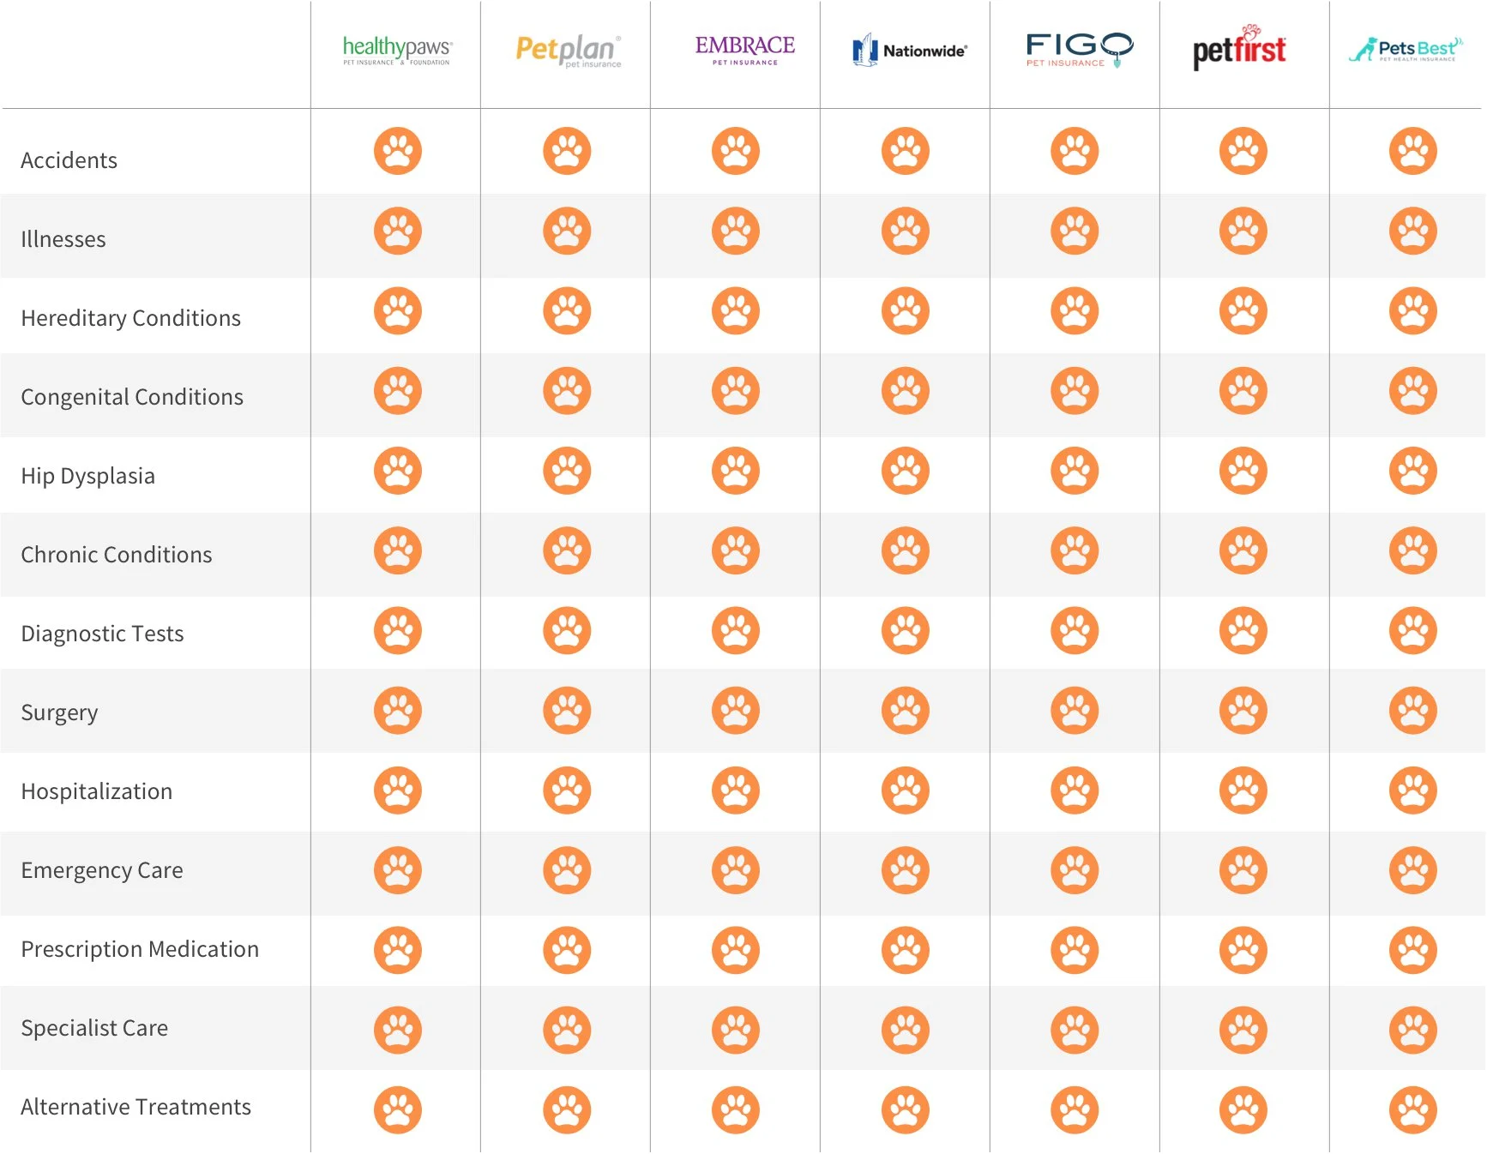Click Healthy Paws paw icon for Accidents

click(x=398, y=151)
